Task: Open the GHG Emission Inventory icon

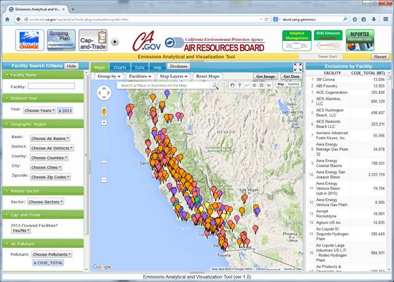Action: pos(328,40)
